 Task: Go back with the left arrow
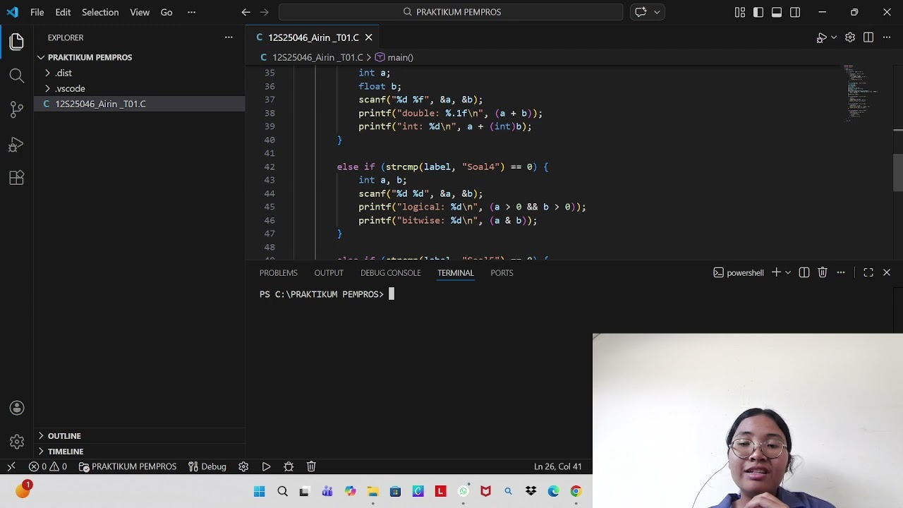(246, 12)
